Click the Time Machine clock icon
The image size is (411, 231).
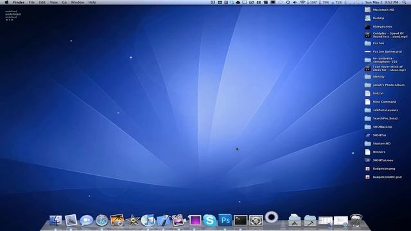pos(288,2)
